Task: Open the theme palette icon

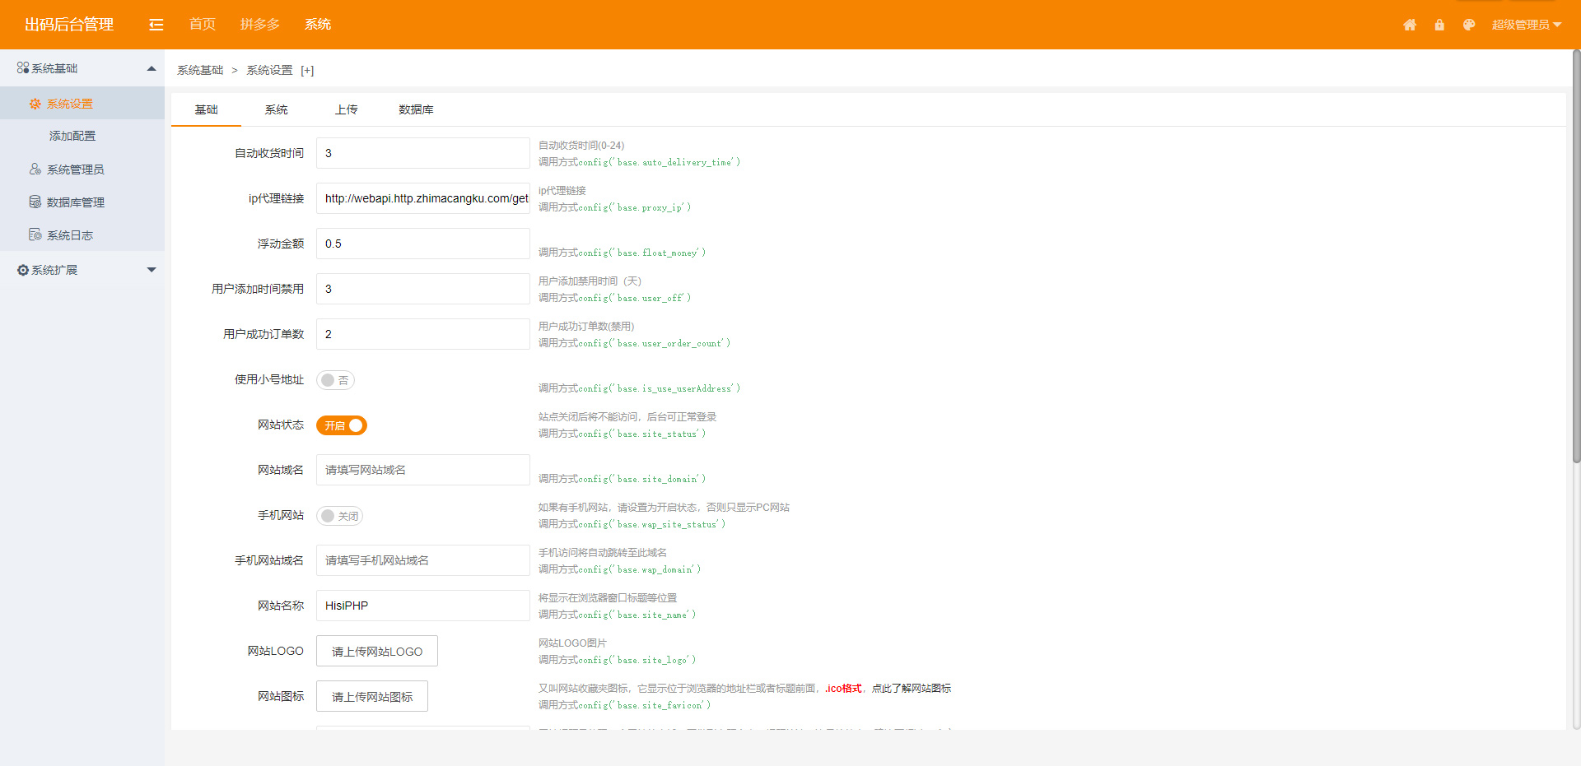Action: click(x=1469, y=25)
